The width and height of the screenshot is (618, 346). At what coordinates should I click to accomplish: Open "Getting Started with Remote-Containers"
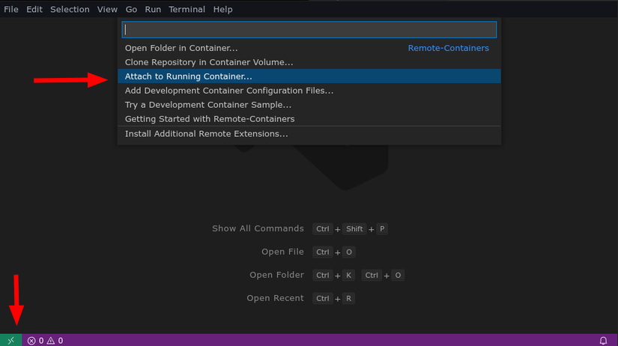210,119
